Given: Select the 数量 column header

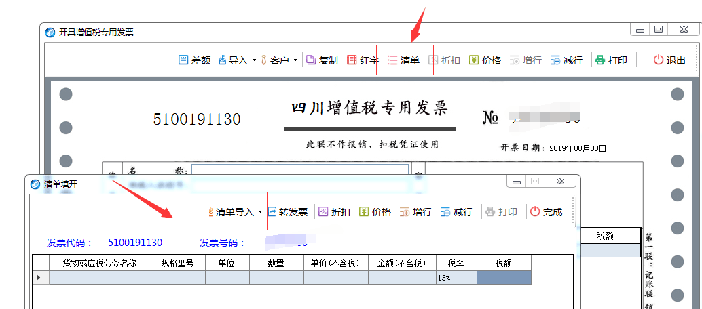Looking at the screenshot, I should coord(276,263).
